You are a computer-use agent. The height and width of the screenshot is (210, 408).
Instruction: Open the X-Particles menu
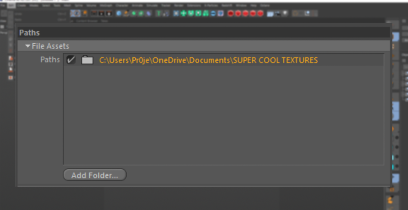pos(211,5)
